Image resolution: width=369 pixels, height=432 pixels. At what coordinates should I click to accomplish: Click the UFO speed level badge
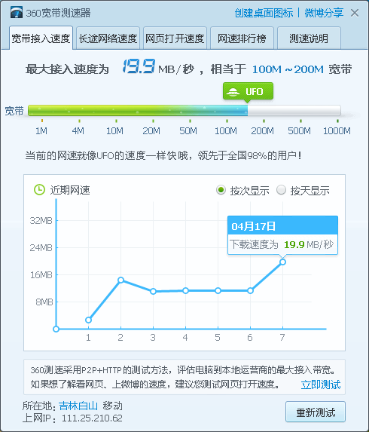[248, 91]
